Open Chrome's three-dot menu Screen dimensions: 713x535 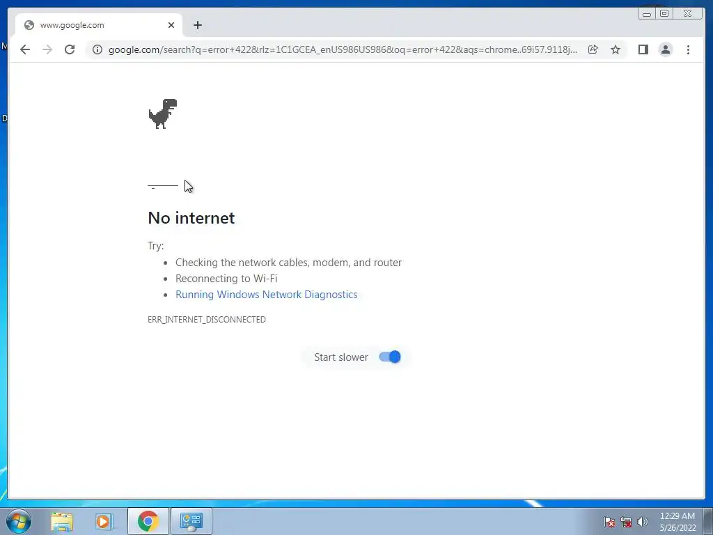688,49
